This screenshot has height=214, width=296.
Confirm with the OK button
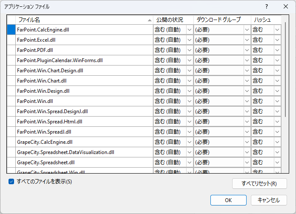tap(228, 200)
